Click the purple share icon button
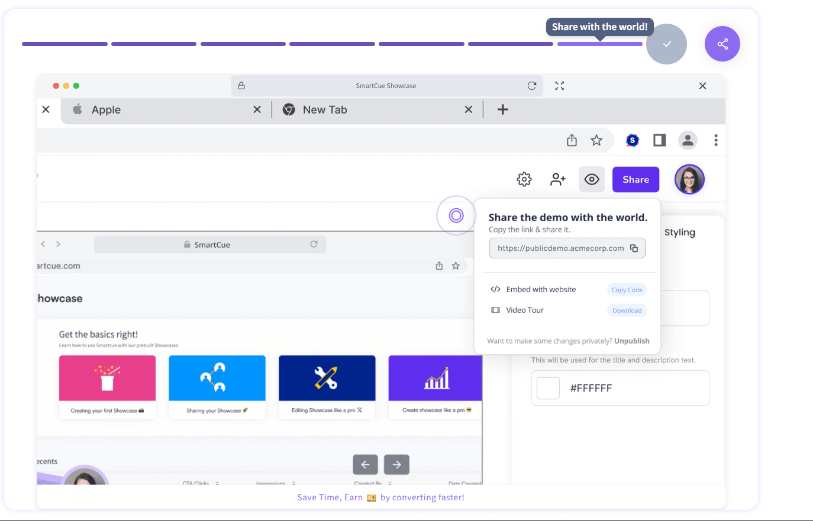Image resolution: width=813 pixels, height=521 pixels. pyautogui.click(x=722, y=44)
